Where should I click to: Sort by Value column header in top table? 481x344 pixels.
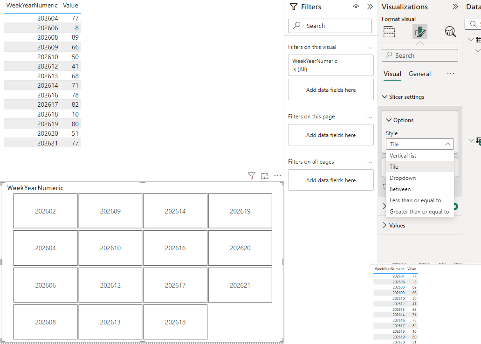(x=70, y=5)
